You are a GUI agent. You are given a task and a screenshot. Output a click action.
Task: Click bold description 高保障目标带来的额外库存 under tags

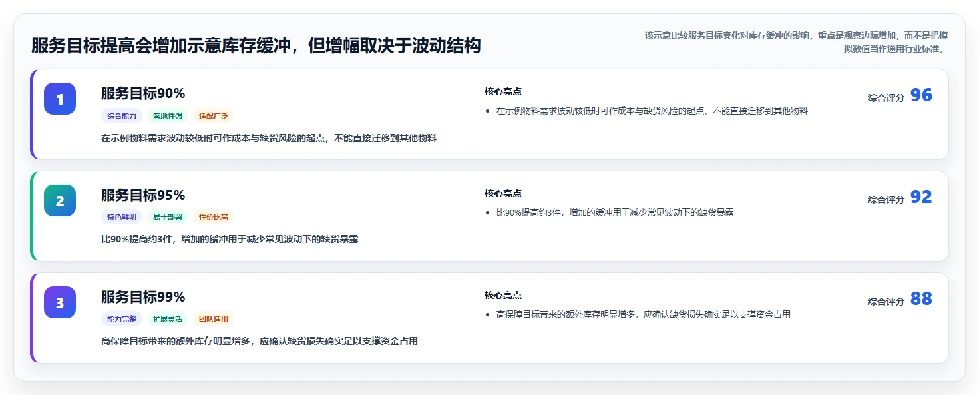[x=260, y=341]
